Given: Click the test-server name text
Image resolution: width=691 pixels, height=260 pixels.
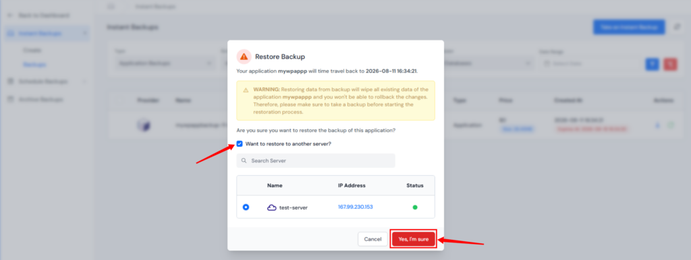Looking at the screenshot, I should click(x=294, y=207).
